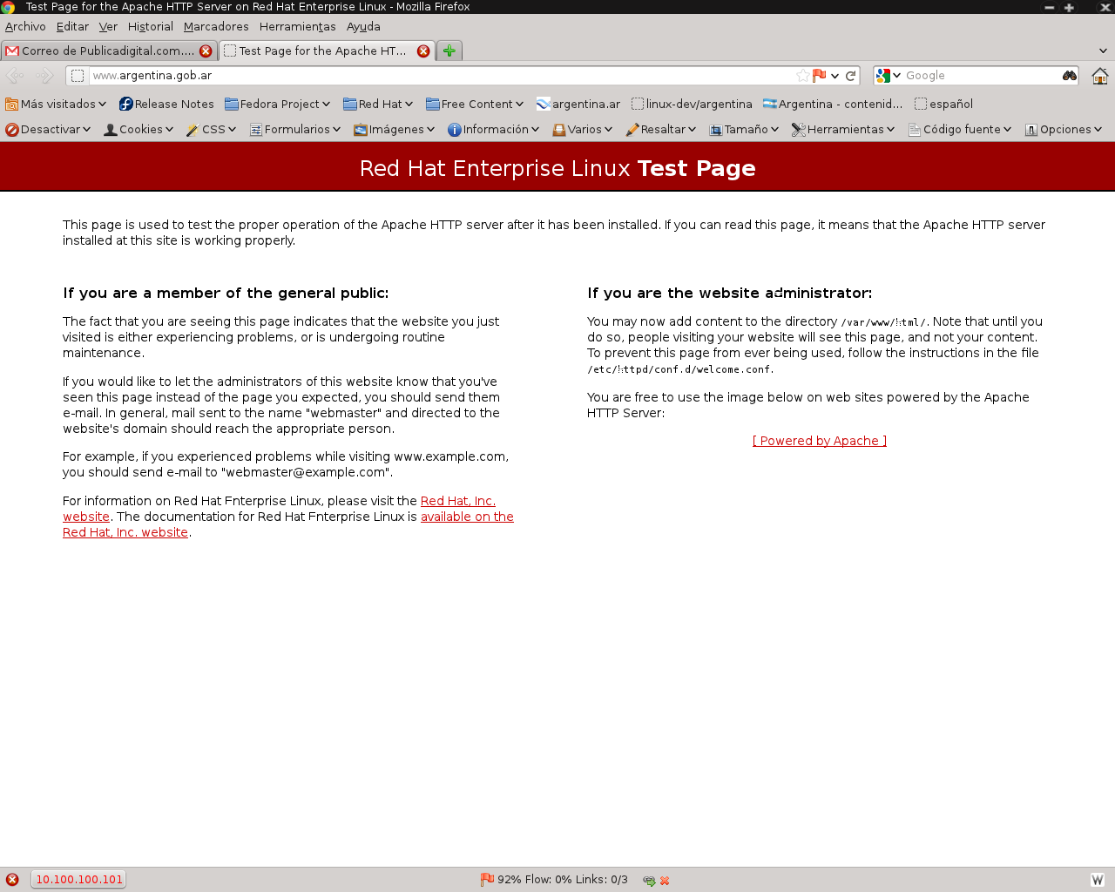
Task: Open español bookmark
Action: point(943,104)
